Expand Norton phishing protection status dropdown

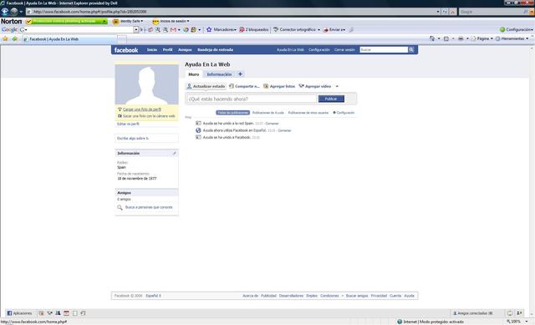tap(104, 21)
